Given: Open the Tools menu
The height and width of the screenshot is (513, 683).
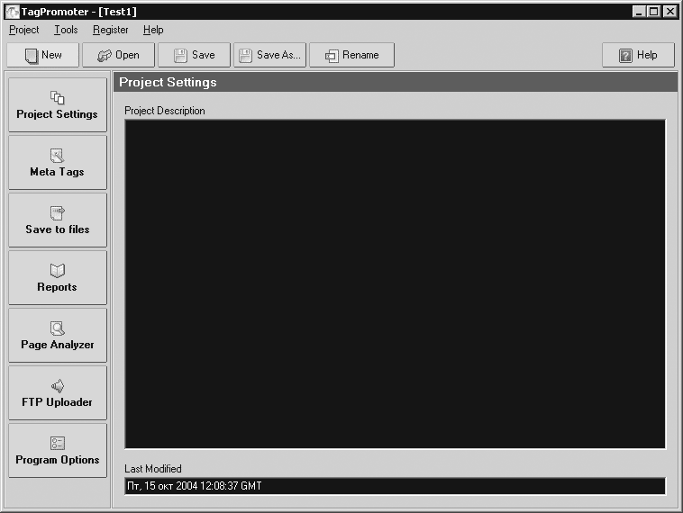Looking at the screenshot, I should click(x=66, y=30).
